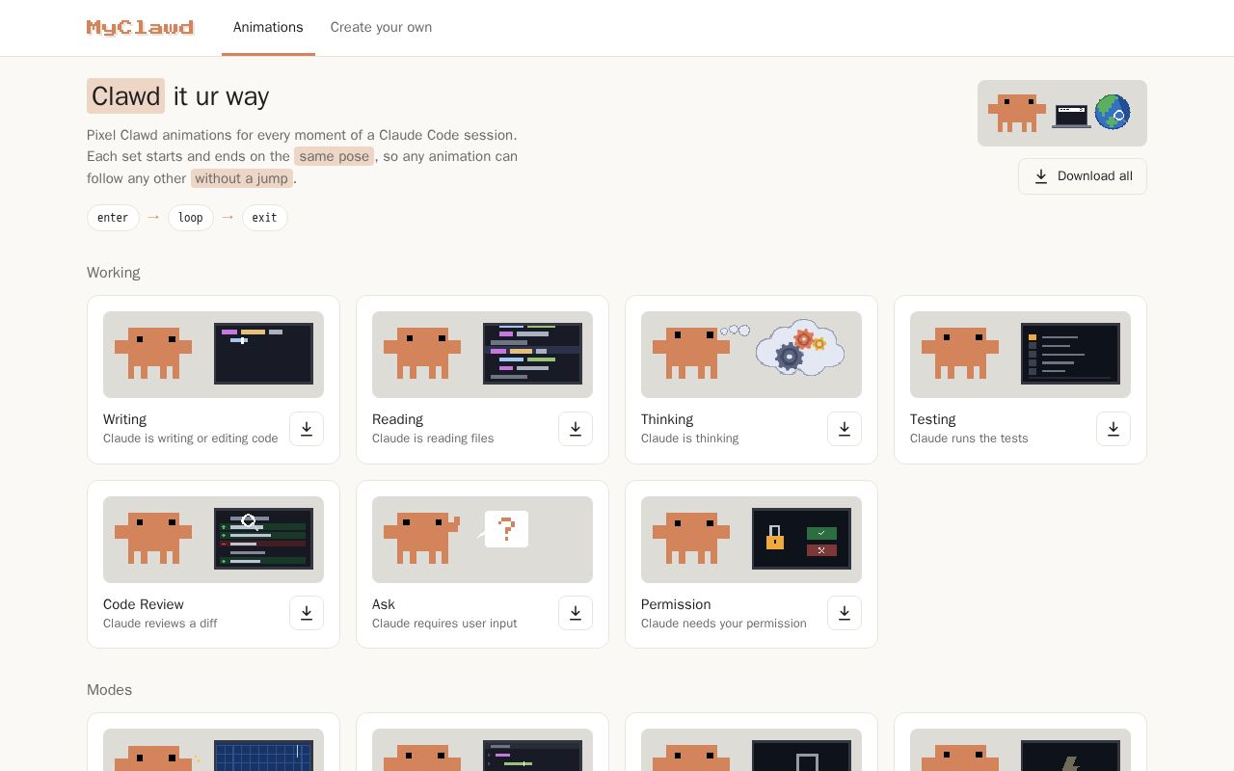
Task: Click the 'Clawd it ur way' heading
Action: (x=178, y=96)
